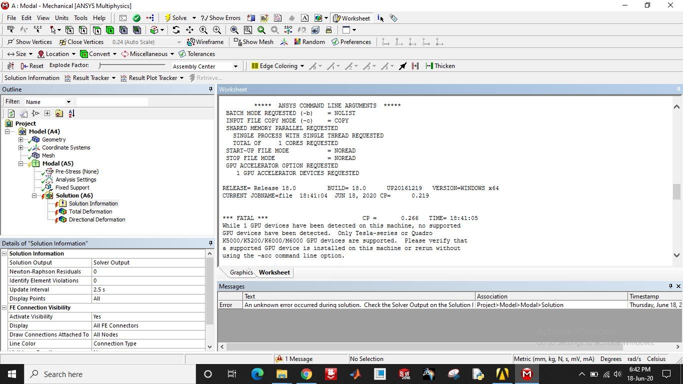Click the Update Interval 2.5 s value
683x384 pixels.
coord(148,289)
